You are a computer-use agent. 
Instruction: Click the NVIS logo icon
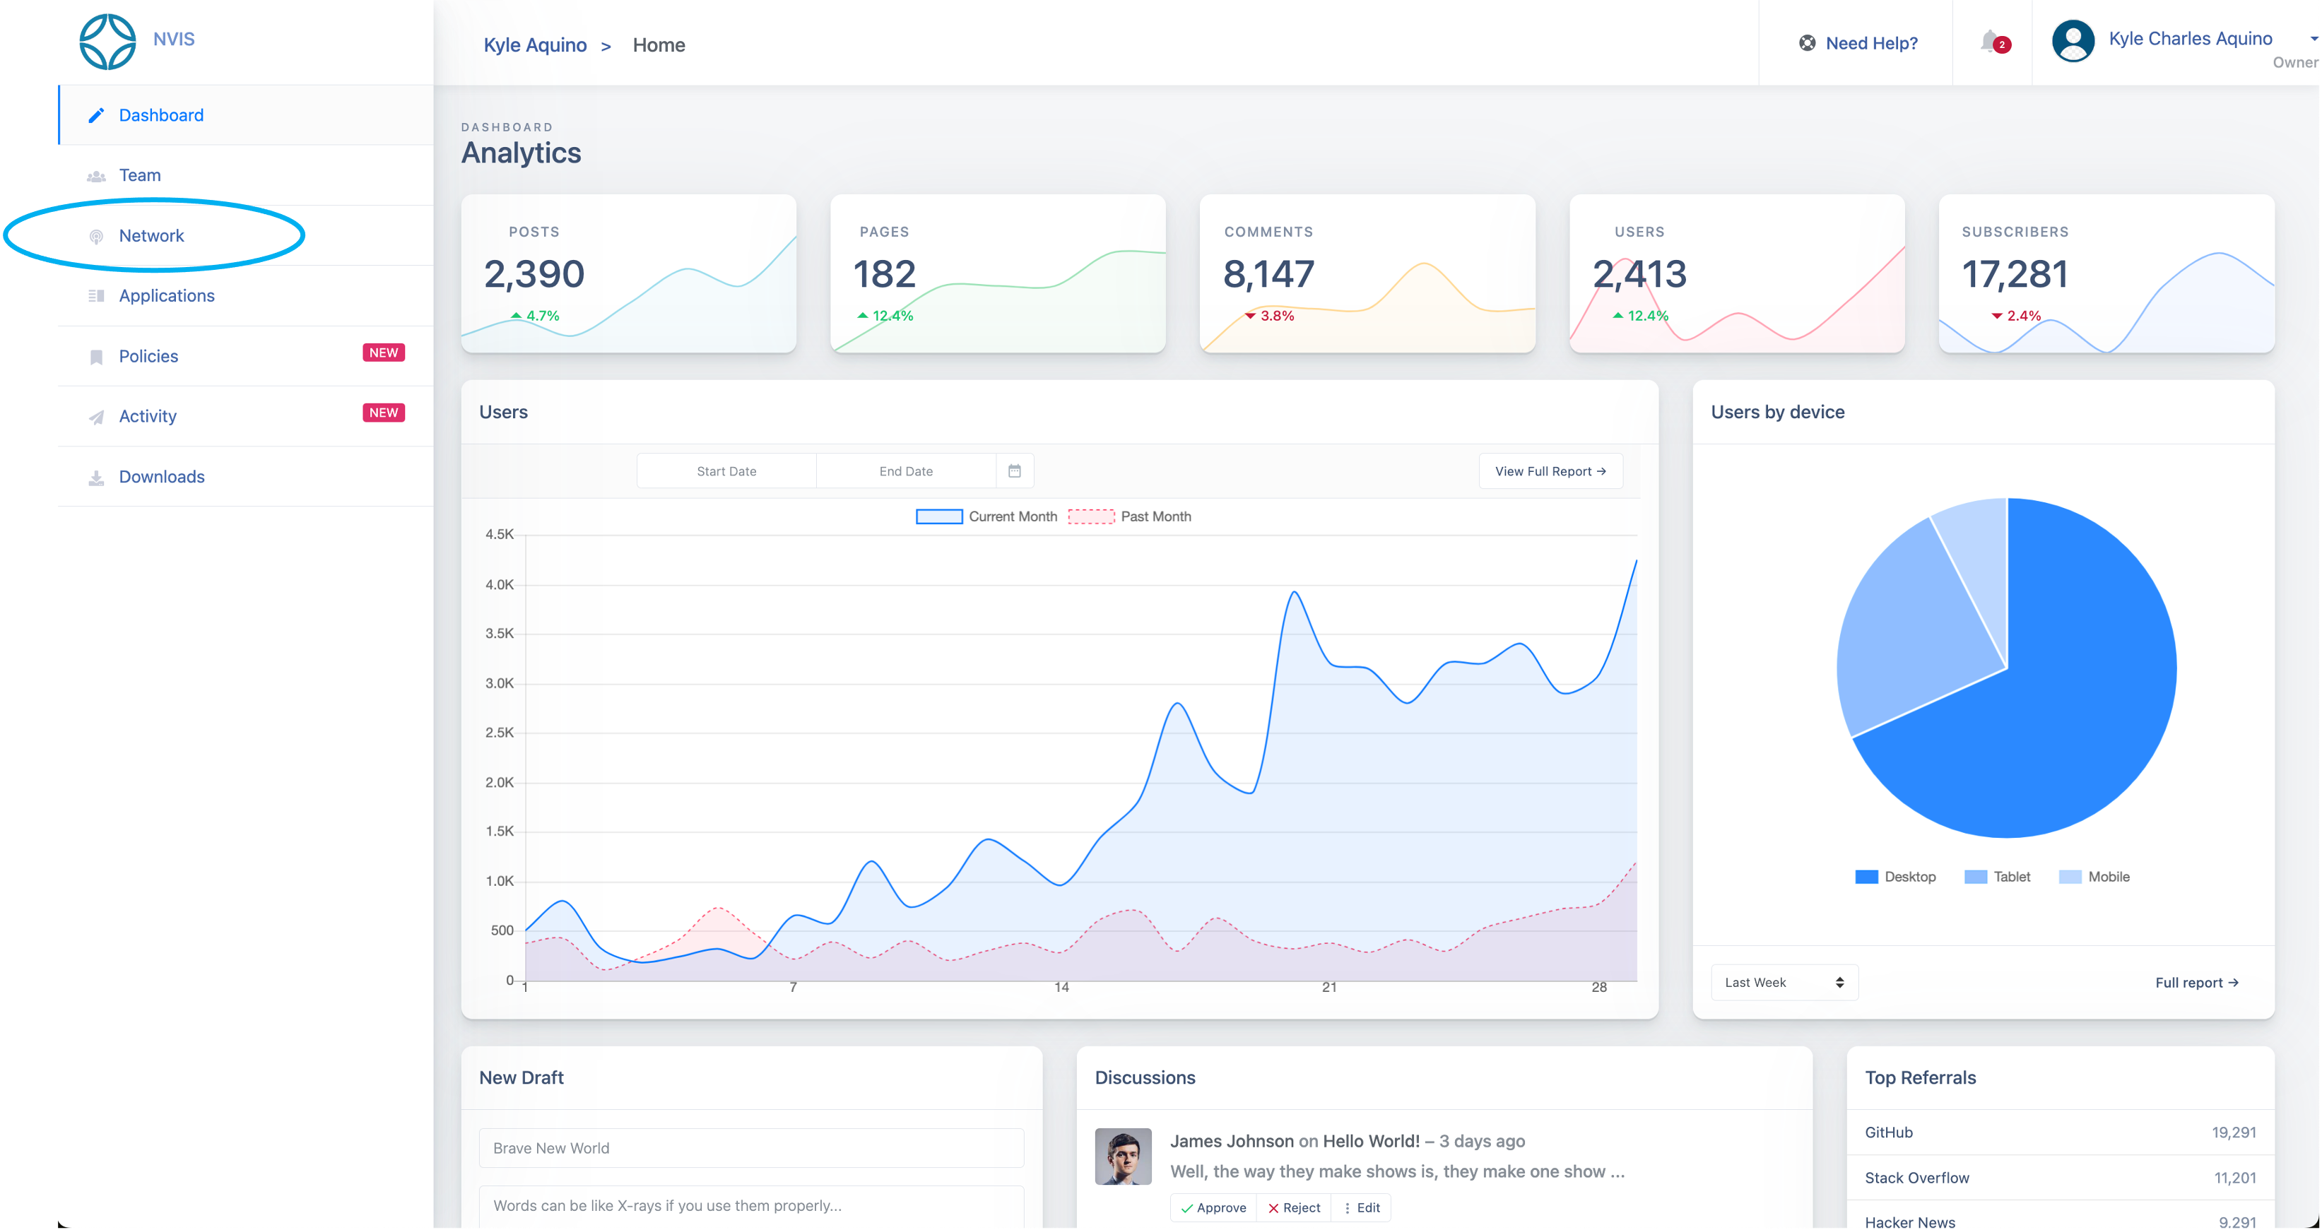[x=107, y=42]
